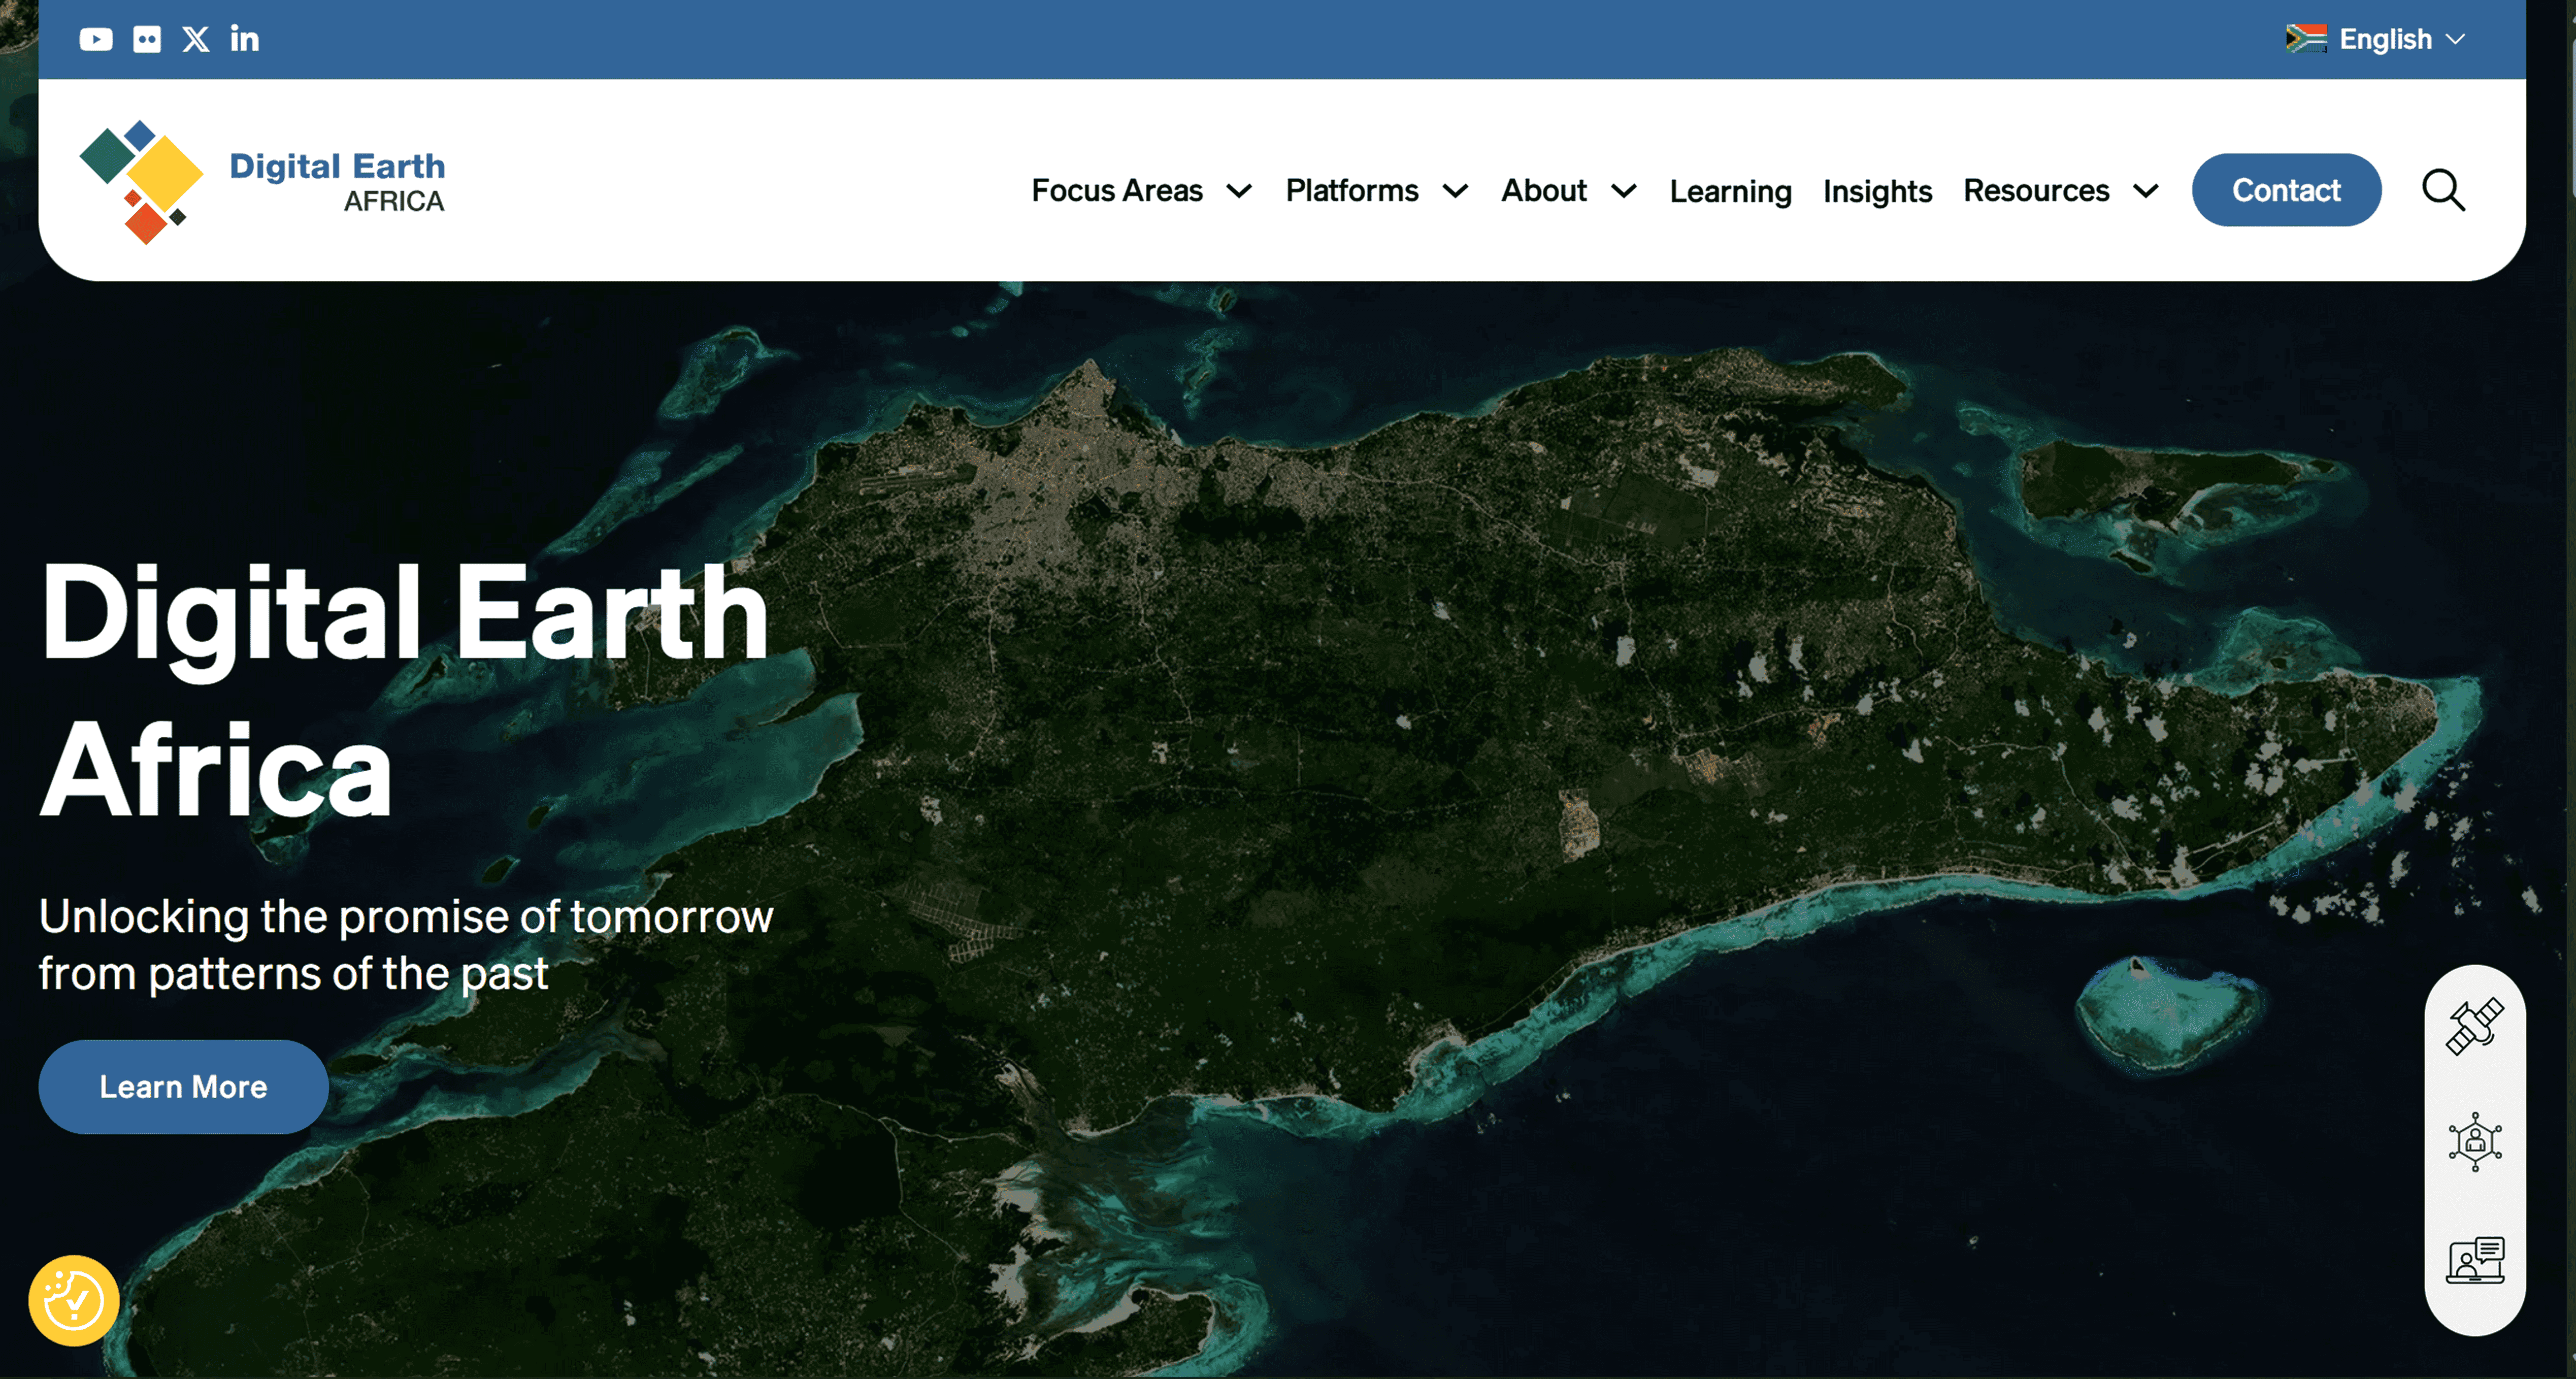The image size is (2576, 1379).
Task: Click the Contact button
Action: click(x=2286, y=190)
